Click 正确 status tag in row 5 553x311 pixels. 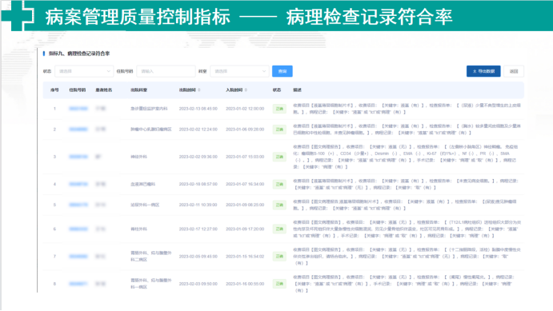279,205
